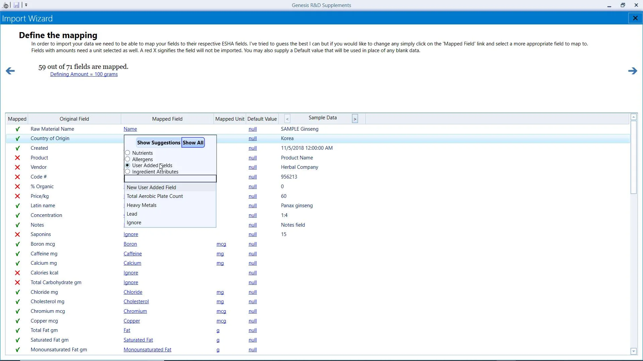The width and height of the screenshot is (643, 361).
Task: Click the red X for % Organic row
Action: pos(17,187)
